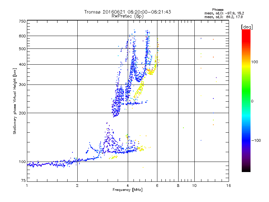Click the Tromsø 20160621 time title text
This screenshot has height=202, width=269.
click(x=127, y=12)
